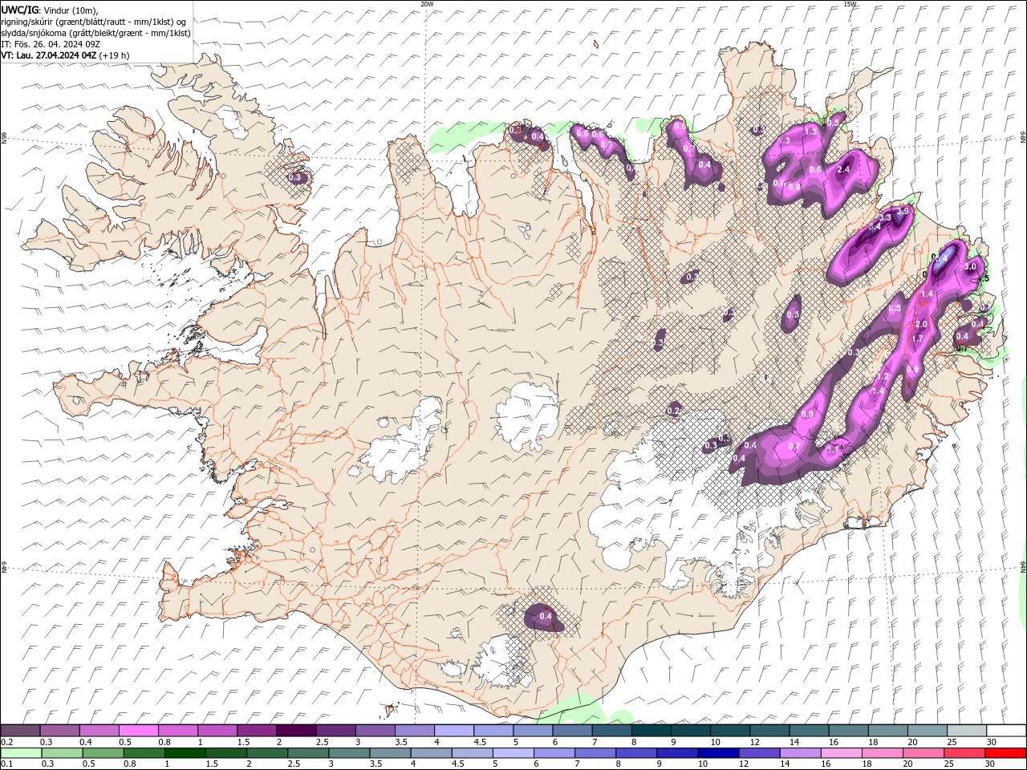
Task: Click the periwinkle swatch between 5 and 6, lower scale
Action: [513, 753]
